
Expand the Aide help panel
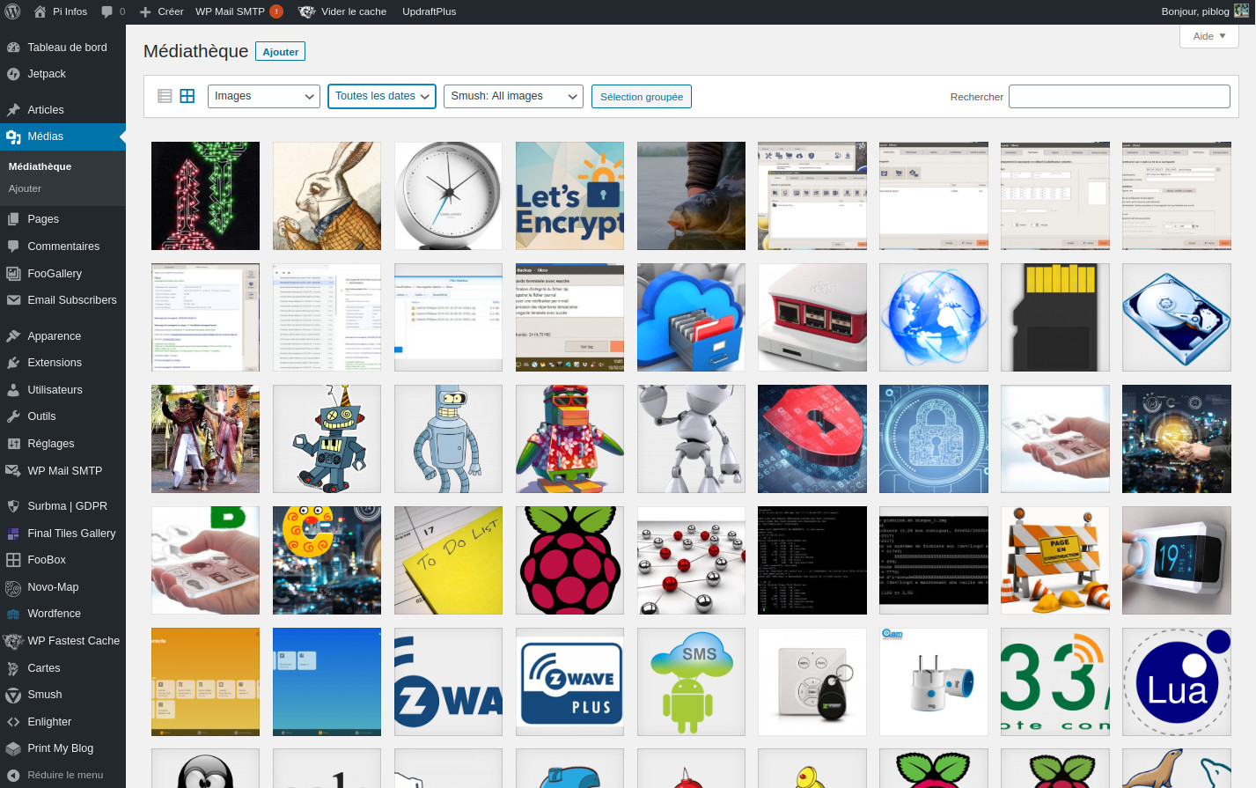click(x=1208, y=36)
